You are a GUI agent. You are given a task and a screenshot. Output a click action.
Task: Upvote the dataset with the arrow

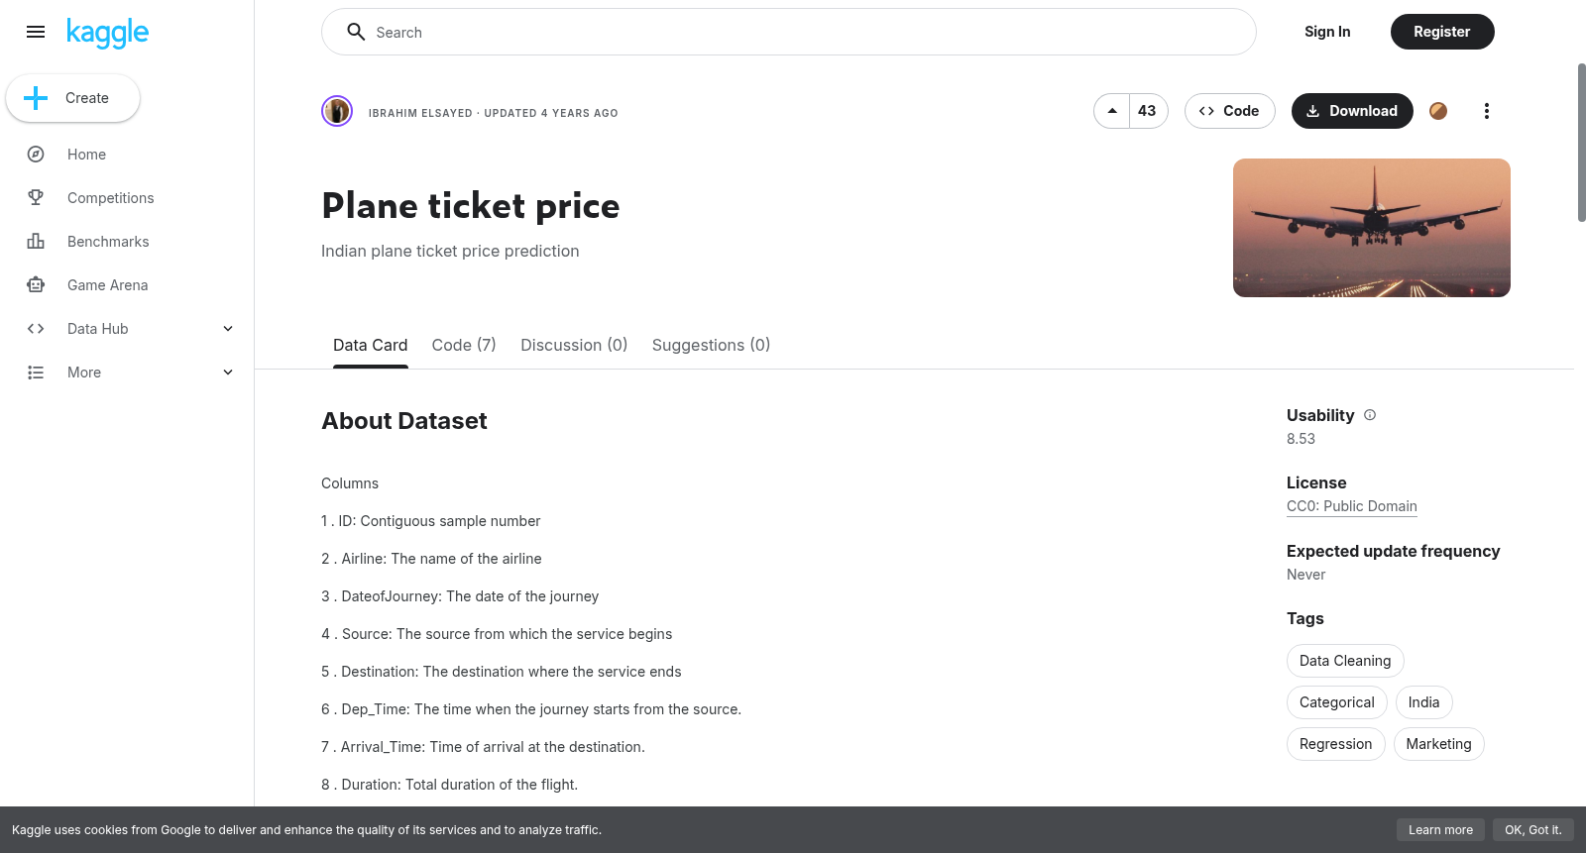pyautogui.click(x=1112, y=111)
